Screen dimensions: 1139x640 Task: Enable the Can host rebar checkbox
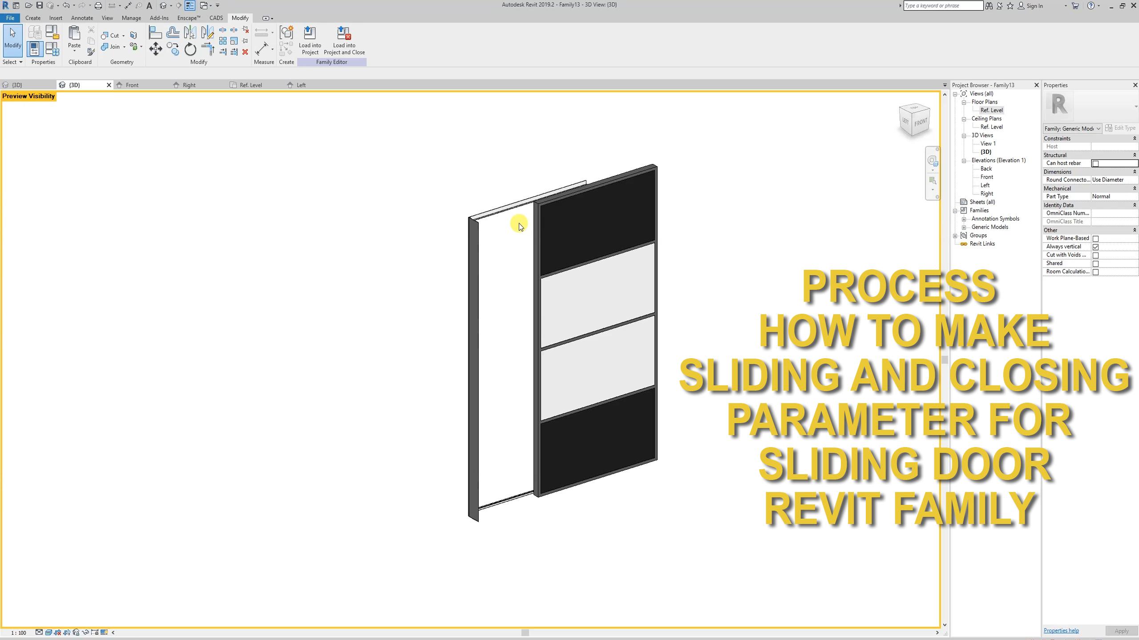coord(1096,163)
